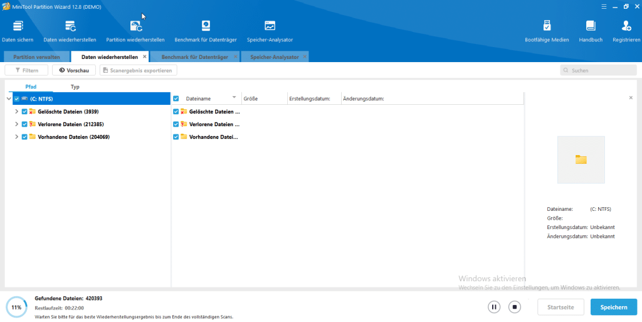Switch to Benchmark für Datenträger tab
642x322 pixels.
click(194, 57)
